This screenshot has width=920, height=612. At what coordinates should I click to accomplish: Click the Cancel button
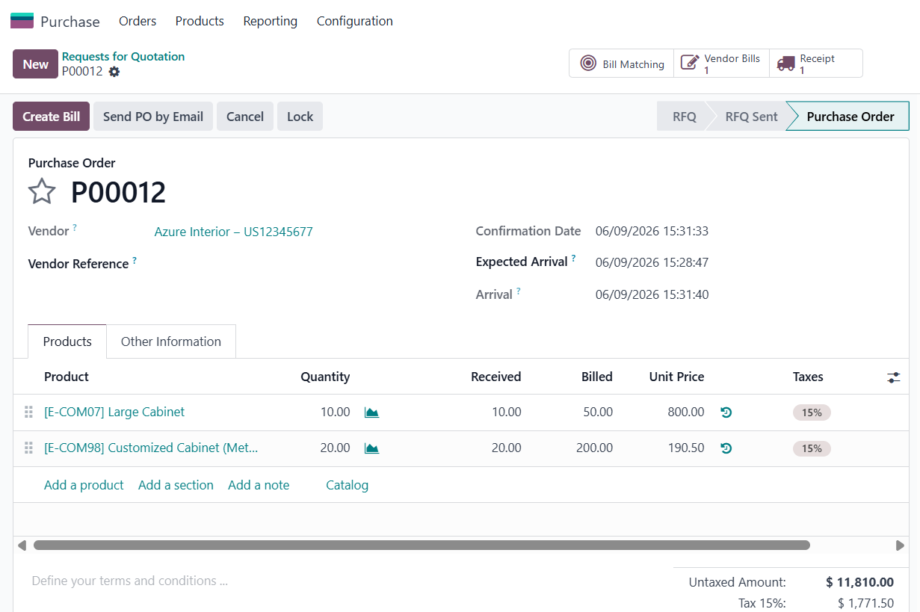click(x=245, y=117)
